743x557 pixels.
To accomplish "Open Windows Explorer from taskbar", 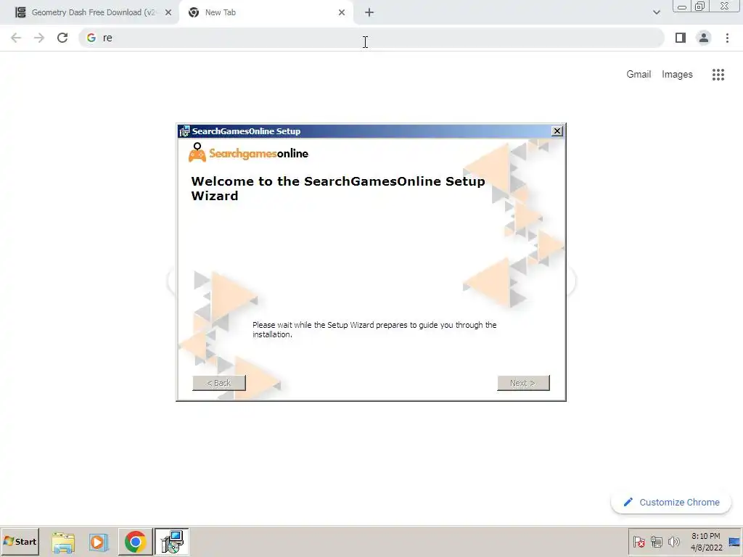I will point(63,542).
